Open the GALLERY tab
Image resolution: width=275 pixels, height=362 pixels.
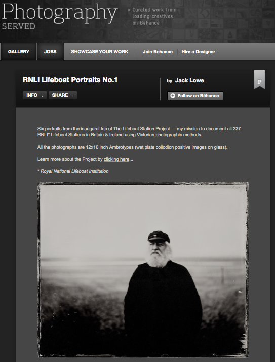(x=18, y=52)
